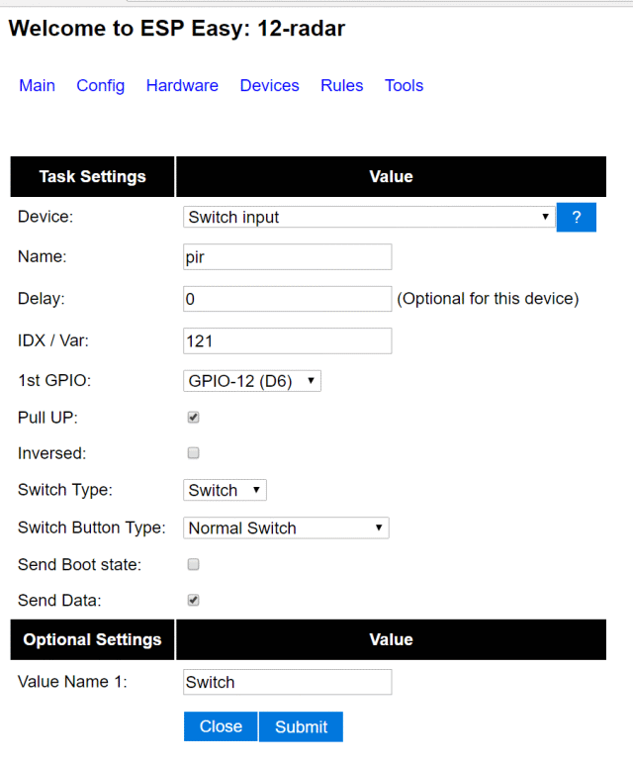Click the 'Switch Button Type:' label
The height and width of the screenshot is (765, 633).
92,527
